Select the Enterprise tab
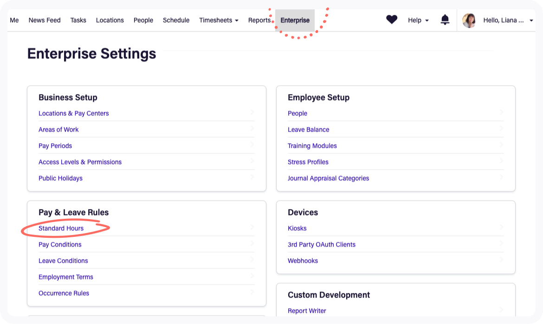 tap(295, 20)
